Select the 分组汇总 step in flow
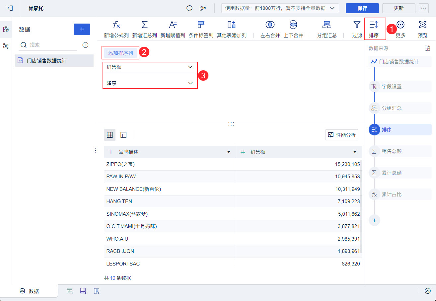The width and height of the screenshot is (436, 301). tap(400, 108)
